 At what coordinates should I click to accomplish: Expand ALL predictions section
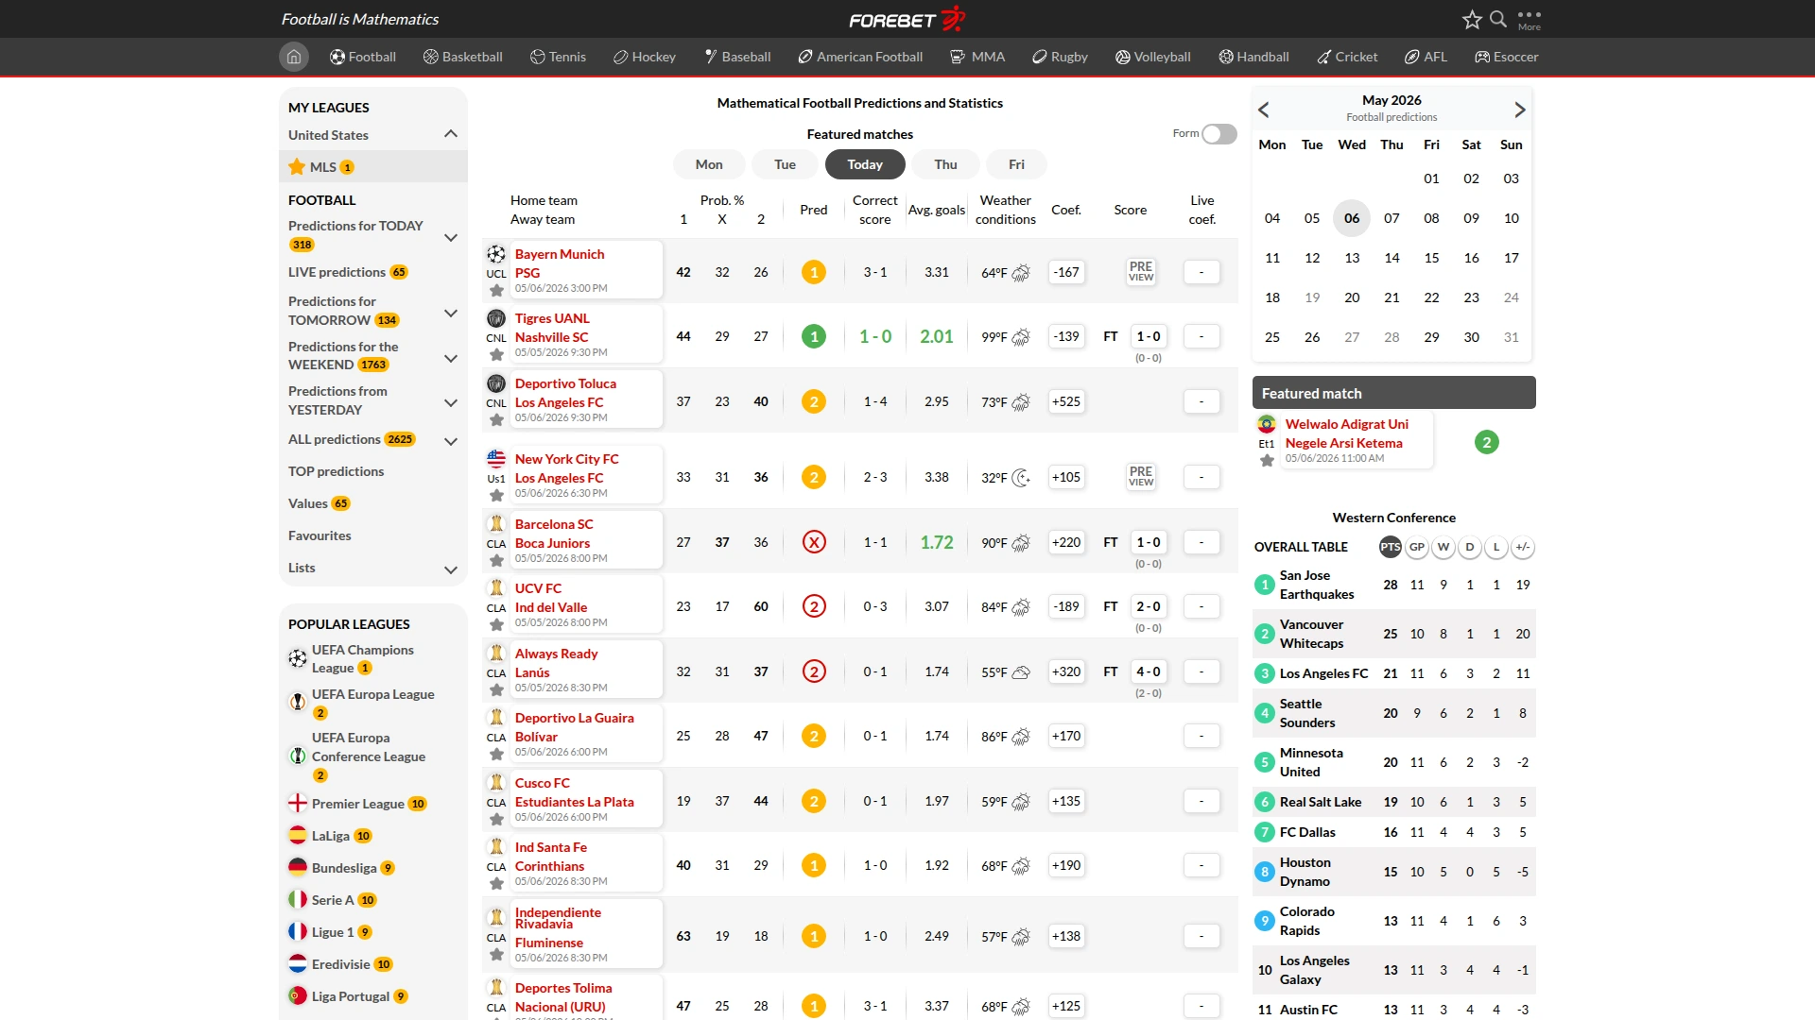pyautogui.click(x=451, y=441)
